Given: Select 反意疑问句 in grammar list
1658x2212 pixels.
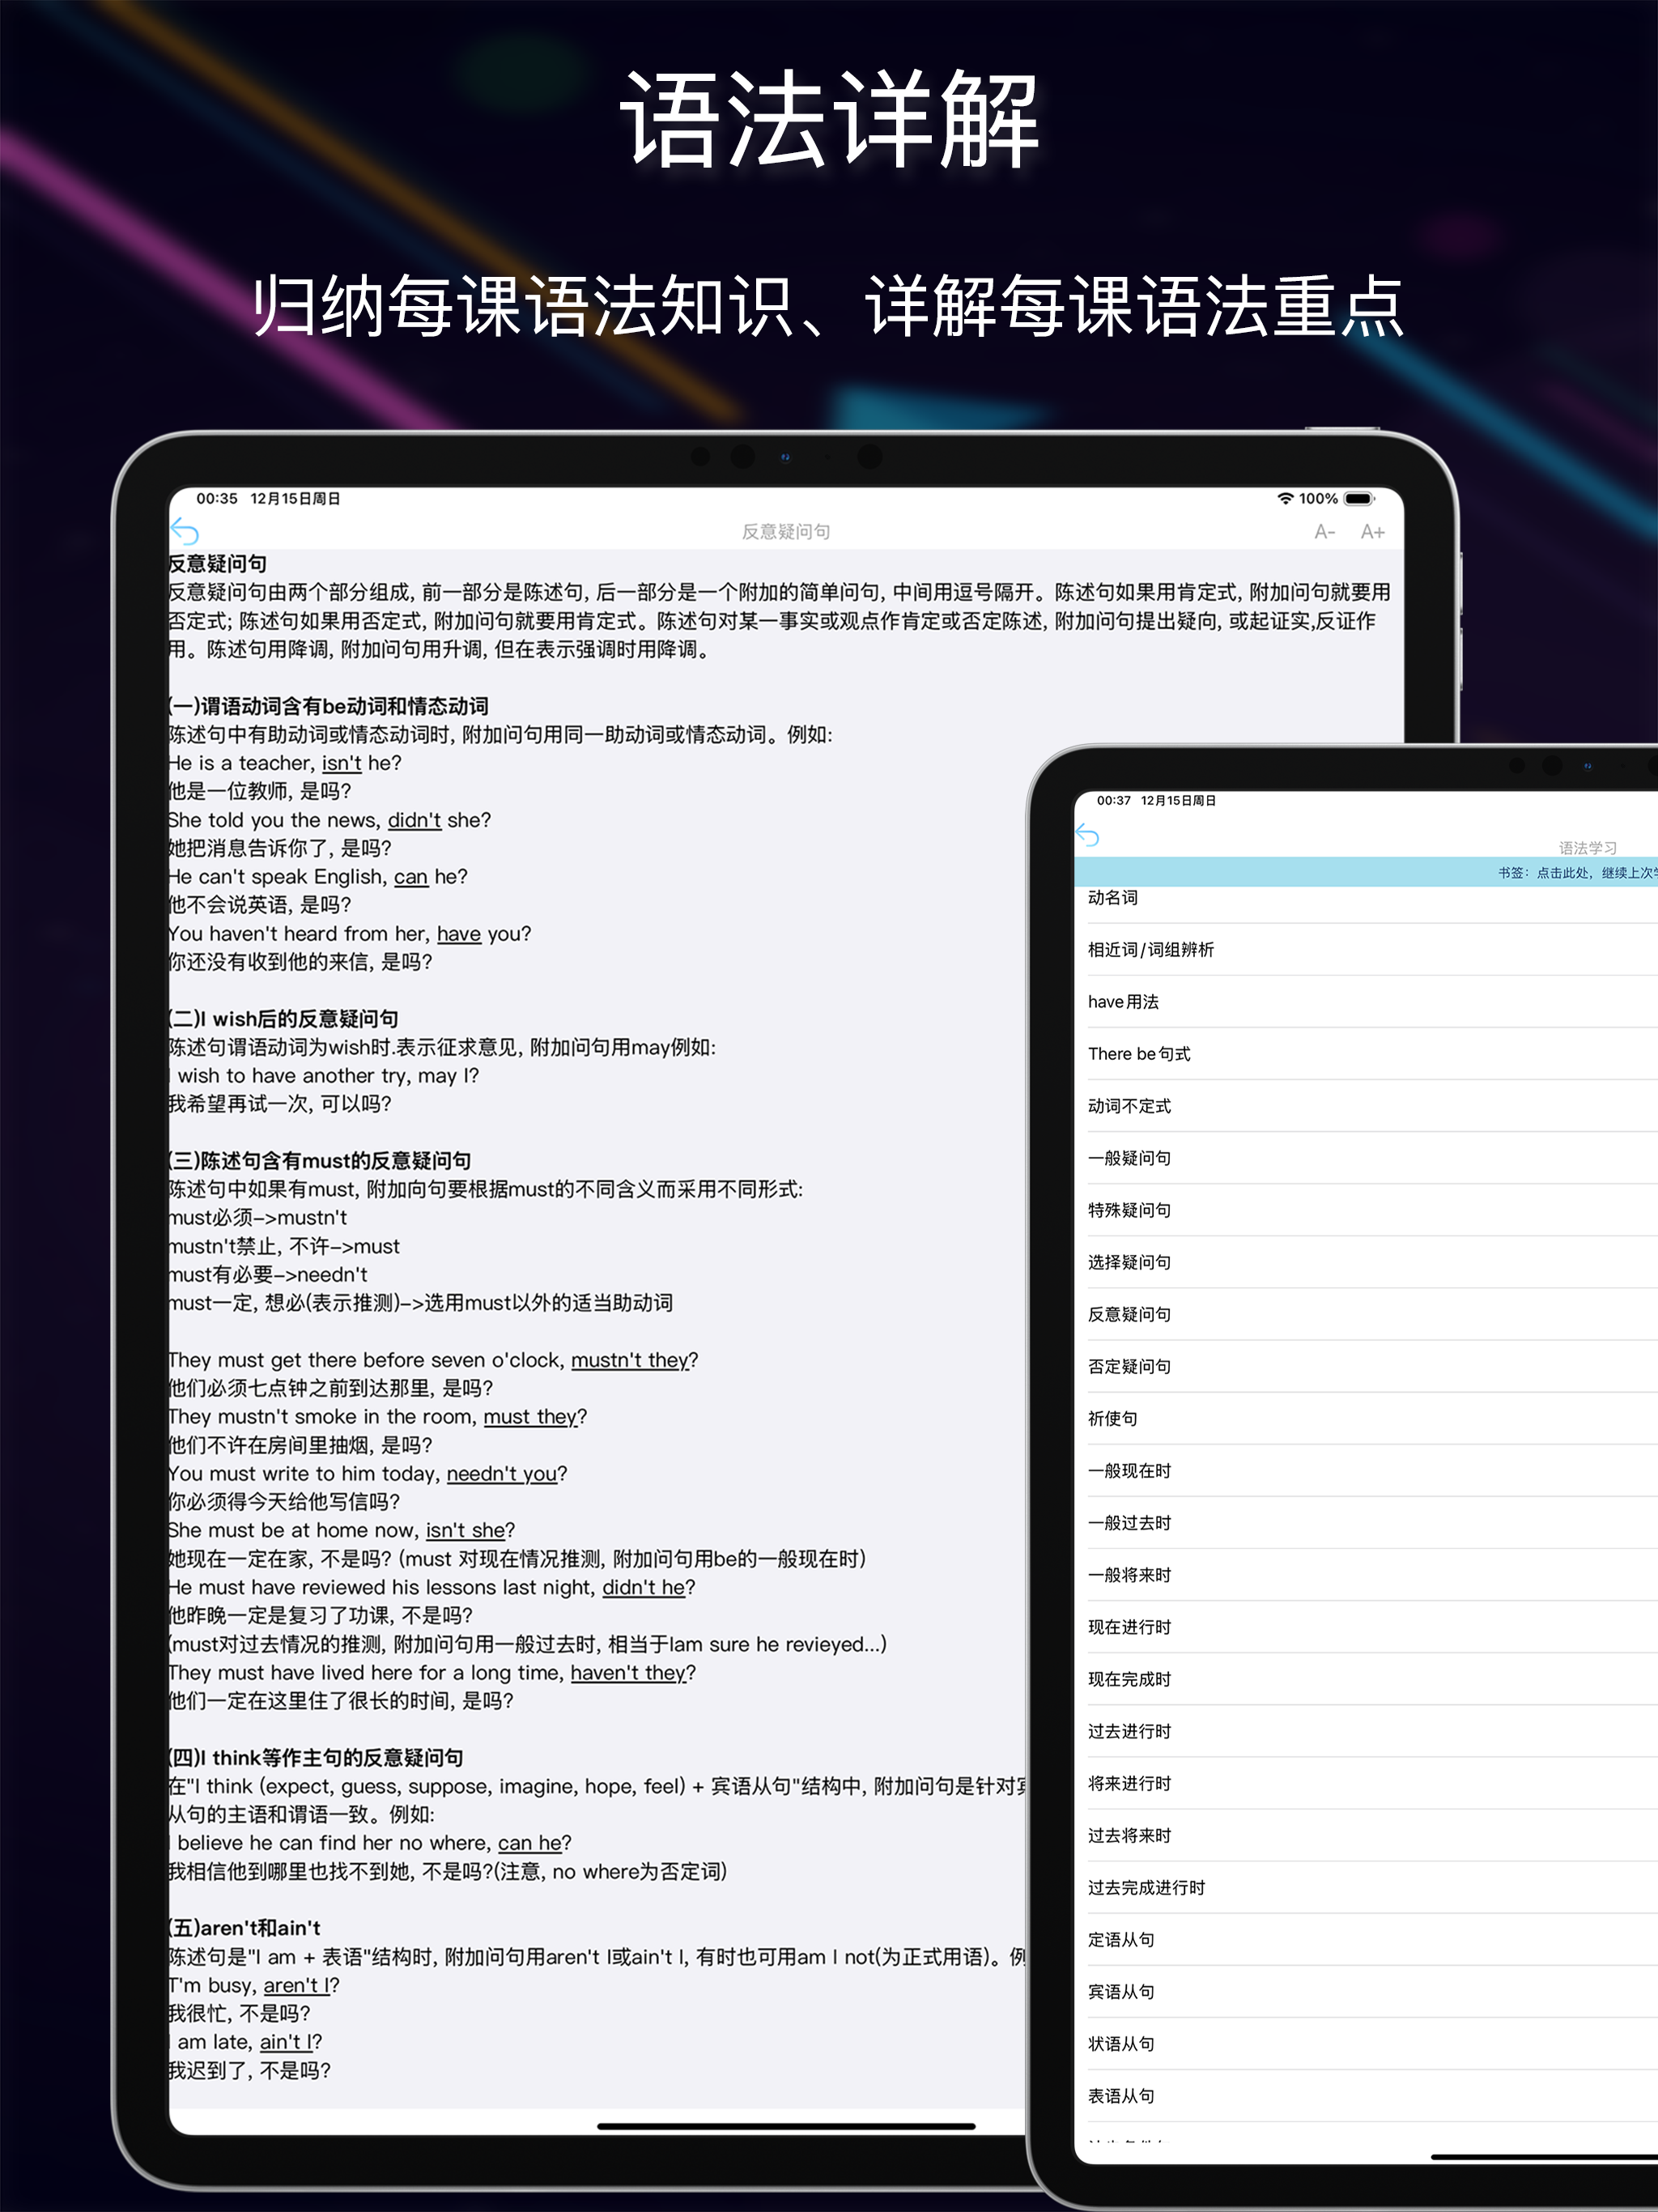Looking at the screenshot, I should coord(1129,1314).
